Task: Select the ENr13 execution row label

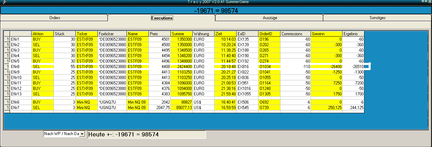Action: (20, 94)
